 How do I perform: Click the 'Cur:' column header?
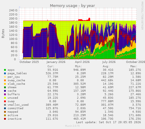51,66
